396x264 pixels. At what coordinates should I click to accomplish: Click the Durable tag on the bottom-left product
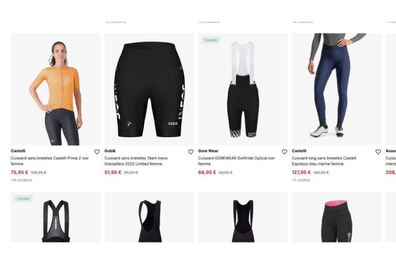coord(23,199)
